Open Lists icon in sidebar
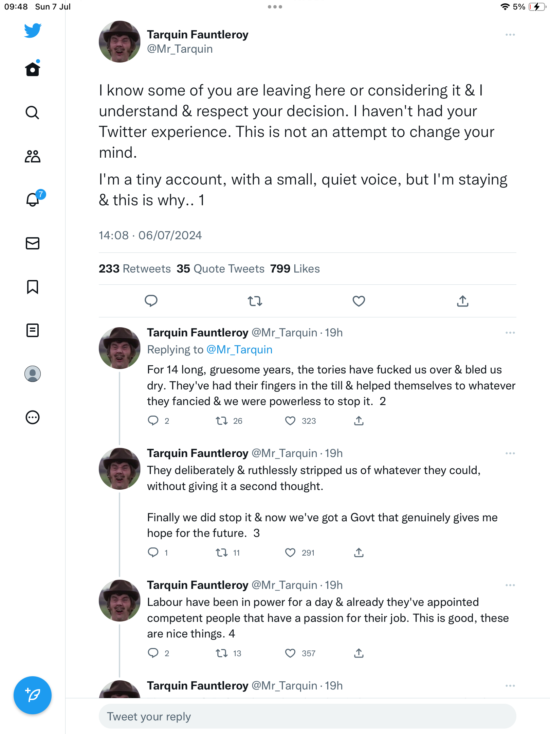Image resolution: width=550 pixels, height=734 pixels. pyautogui.click(x=33, y=330)
